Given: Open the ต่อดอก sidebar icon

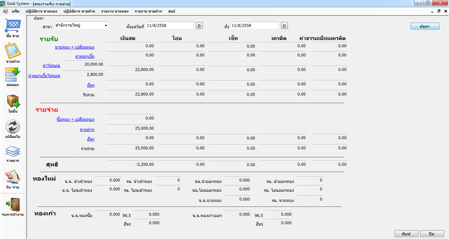Looking at the screenshot, I should tap(12, 75).
